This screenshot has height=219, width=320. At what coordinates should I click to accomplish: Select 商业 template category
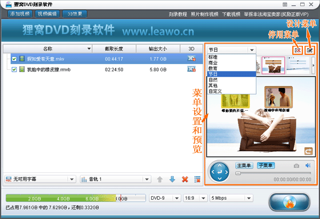231,63
